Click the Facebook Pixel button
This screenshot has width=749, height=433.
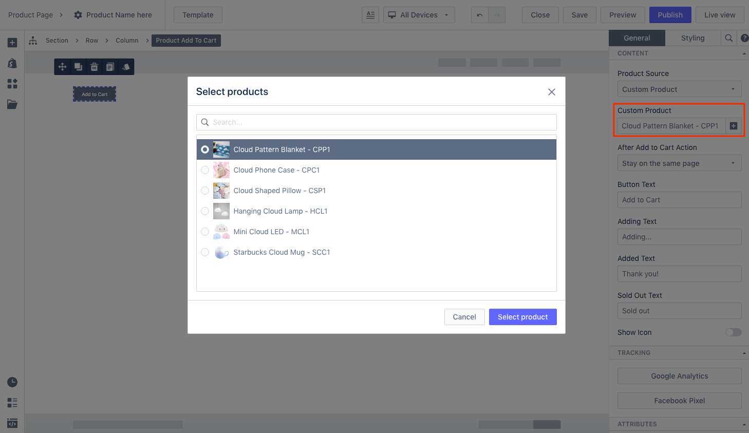(x=679, y=401)
